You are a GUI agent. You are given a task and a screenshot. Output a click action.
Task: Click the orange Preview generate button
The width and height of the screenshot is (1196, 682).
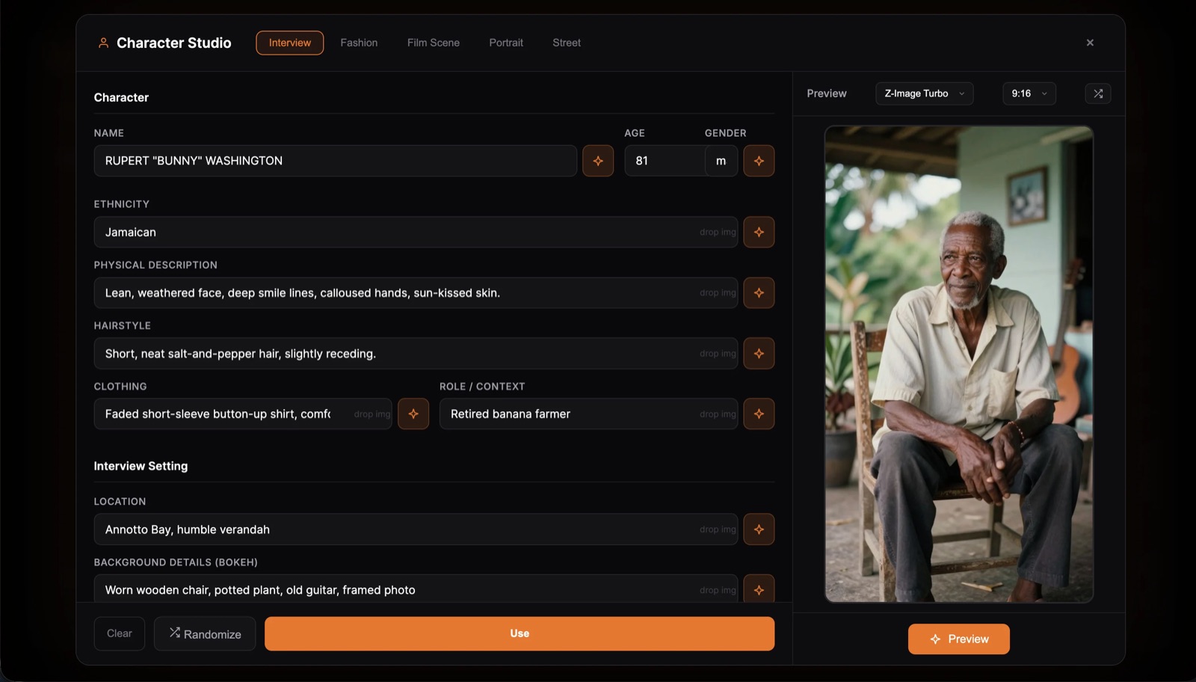tap(958, 639)
